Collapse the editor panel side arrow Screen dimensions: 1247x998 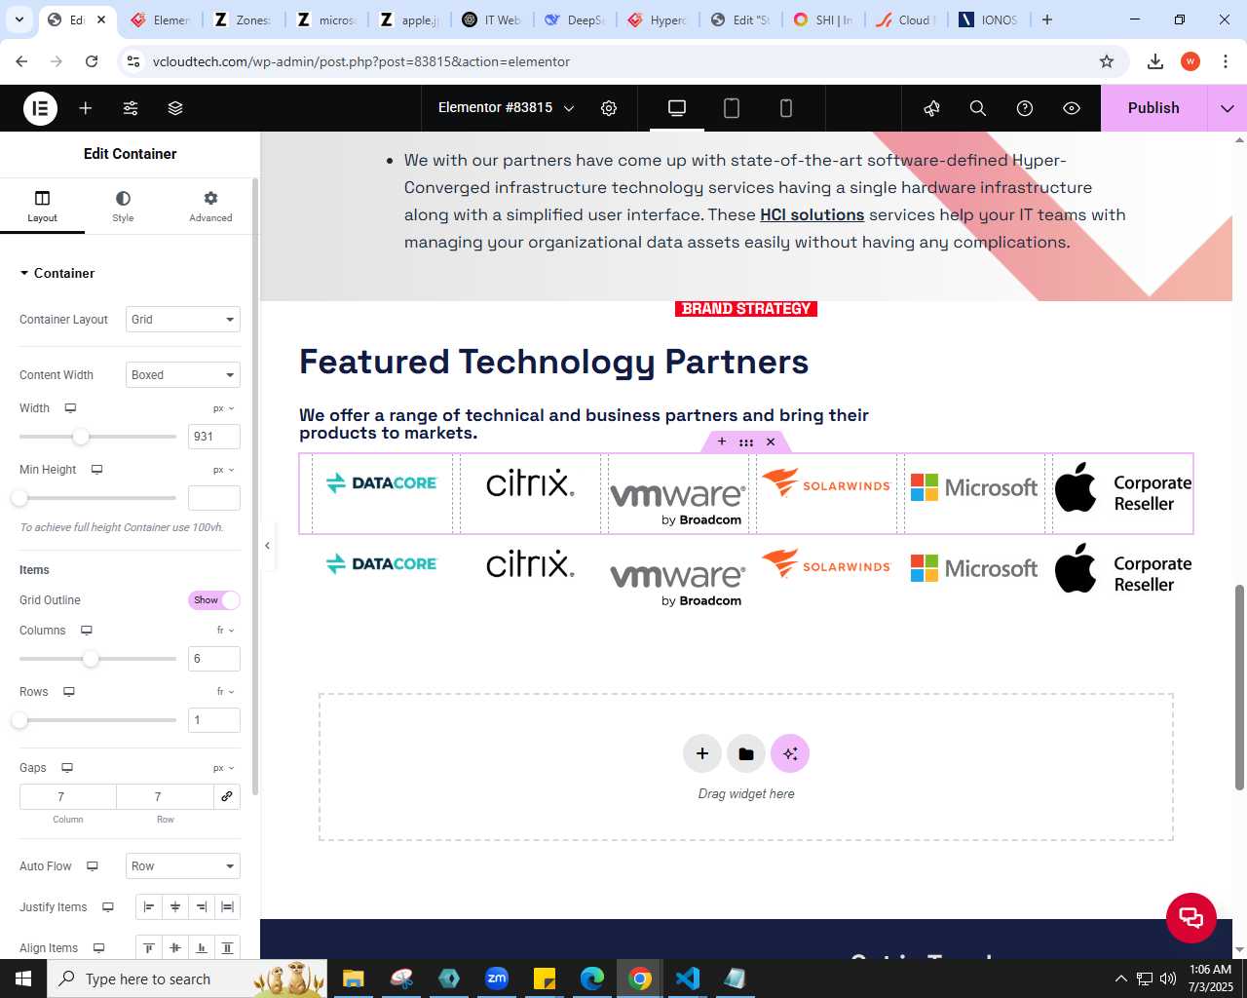point(267,546)
